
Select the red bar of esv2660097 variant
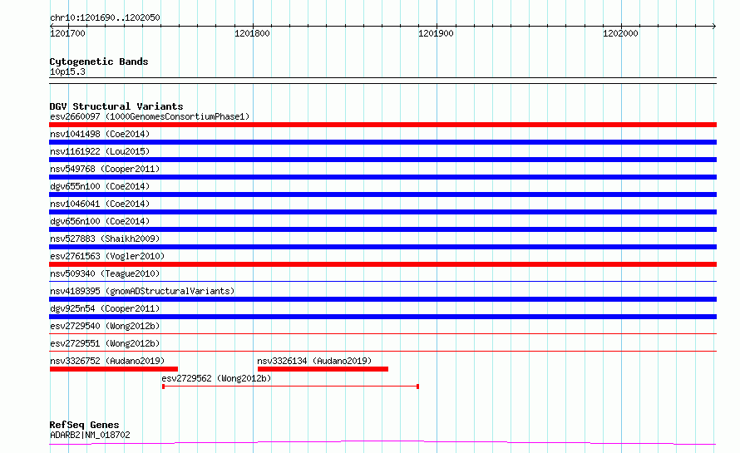point(382,125)
